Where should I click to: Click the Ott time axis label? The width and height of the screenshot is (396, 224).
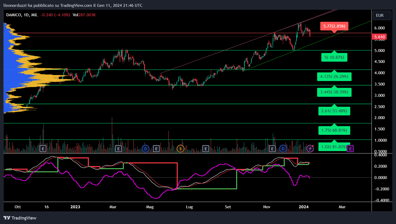[x=18, y=207]
